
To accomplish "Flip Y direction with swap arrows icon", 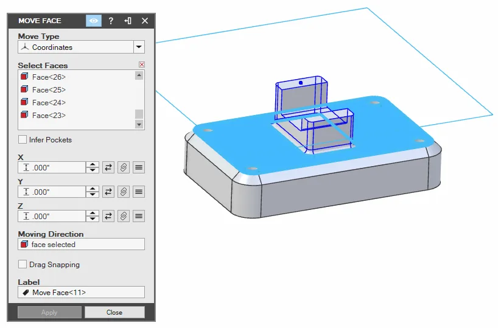I will (x=108, y=192).
